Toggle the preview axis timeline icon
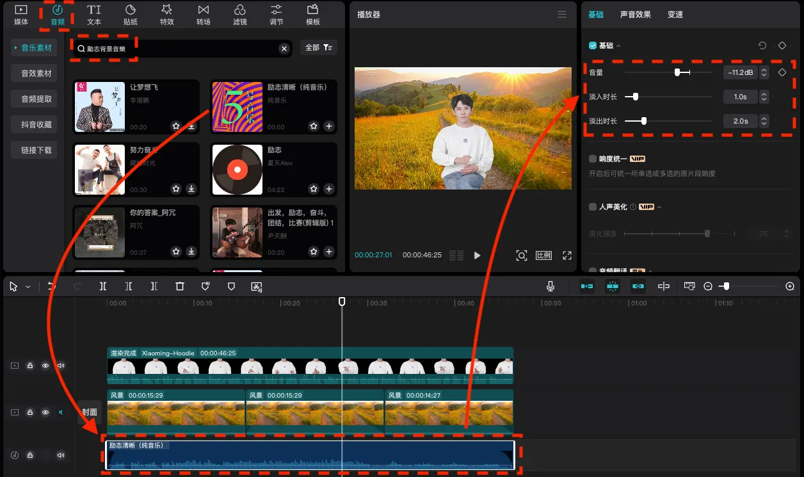This screenshot has height=477, width=804. 664,286
